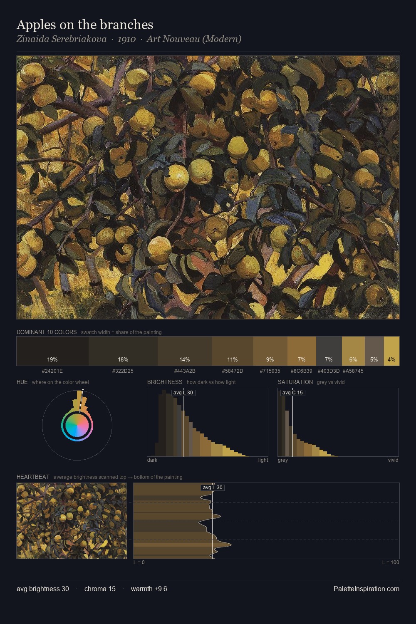Viewport: 416px width, 624px height.
Task: Click hex code #A58745
Action: (x=353, y=371)
